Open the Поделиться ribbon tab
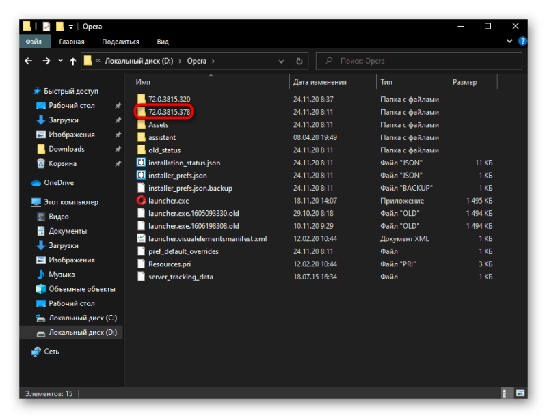This screenshot has width=547, height=418. click(120, 42)
